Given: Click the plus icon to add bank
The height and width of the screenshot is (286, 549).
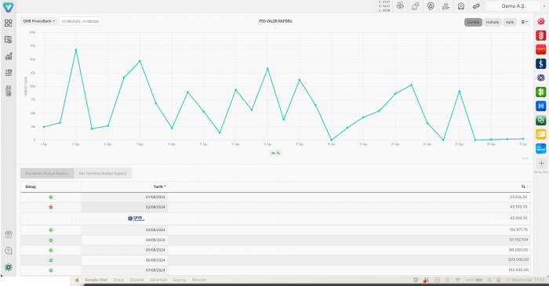Looking at the screenshot, I should pyautogui.click(x=541, y=163).
